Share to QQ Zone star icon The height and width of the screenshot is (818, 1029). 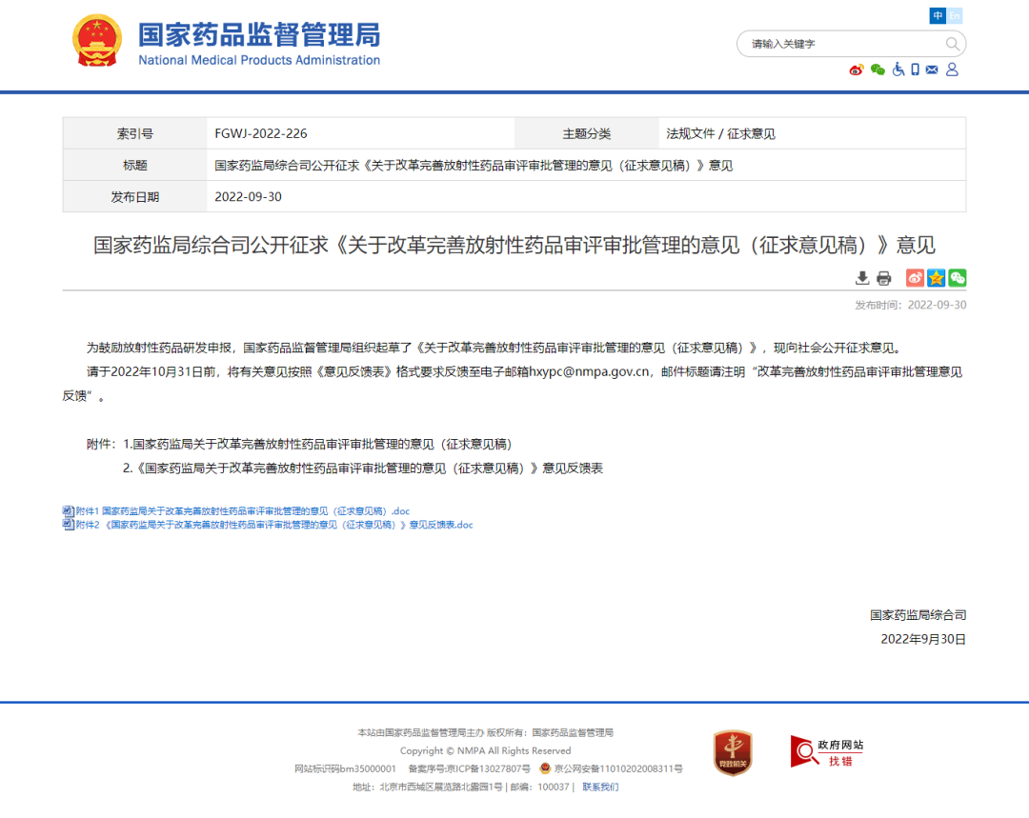click(x=937, y=278)
